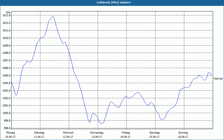Image resolution: width=224 pixels, height=140 pixels.
Task: Click the date 10.04.17
Action: coord(10,137)
